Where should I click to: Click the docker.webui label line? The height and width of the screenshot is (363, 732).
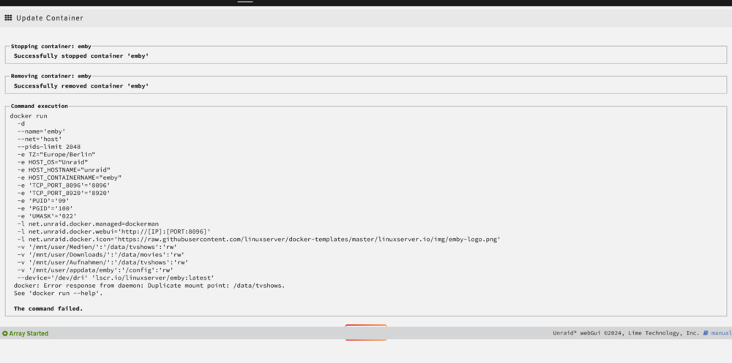click(114, 231)
